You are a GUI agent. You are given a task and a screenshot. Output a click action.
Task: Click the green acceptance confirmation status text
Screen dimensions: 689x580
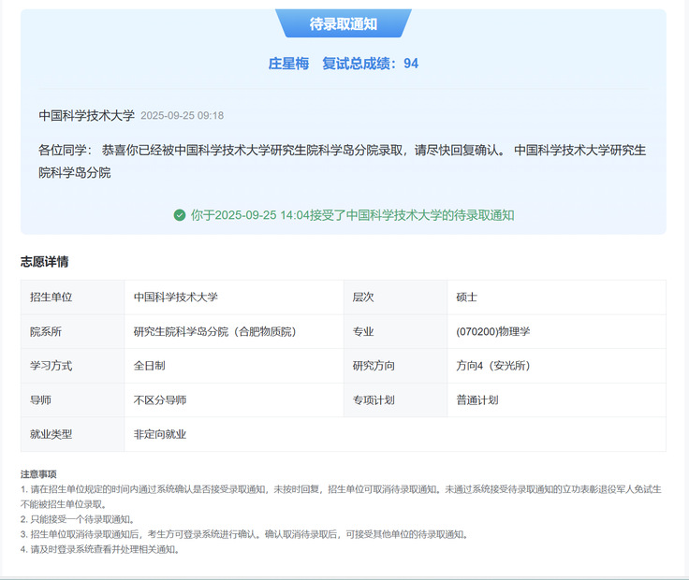352,215
